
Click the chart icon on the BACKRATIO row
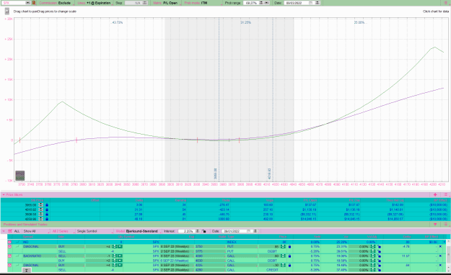point(17,256)
